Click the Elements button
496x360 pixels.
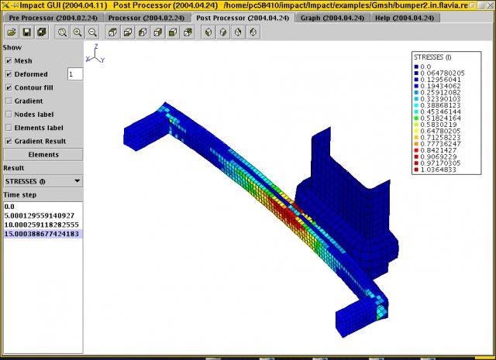tap(43, 155)
